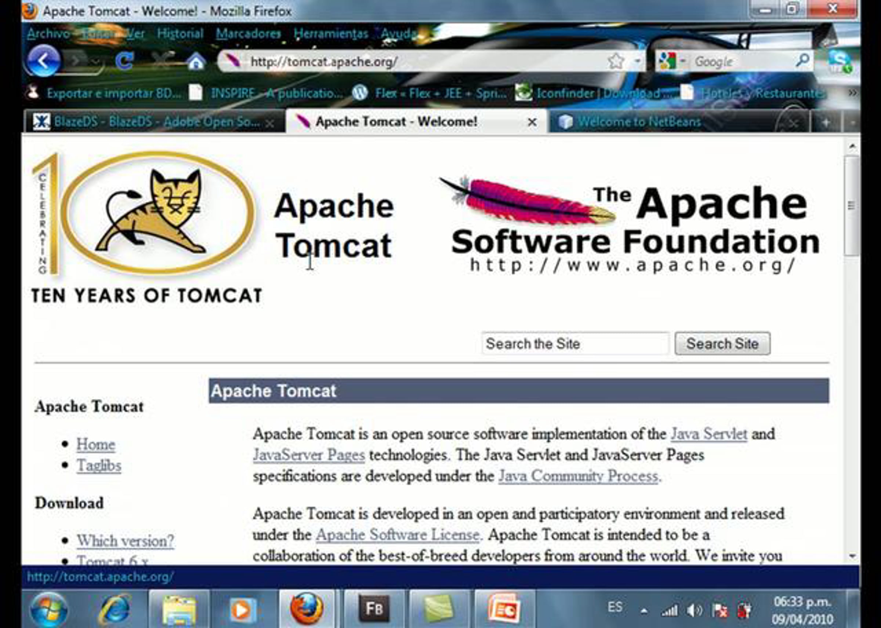Open the back/forward history dropdown arrow
The height and width of the screenshot is (628, 881).
(96, 61)
